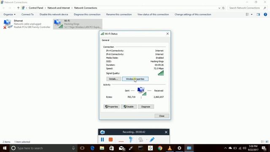Image resolution: width=270 pixels, height=152 pixels.
Task: Run Diagnose from Wi-Fi Status dialog
Action: 146,107
